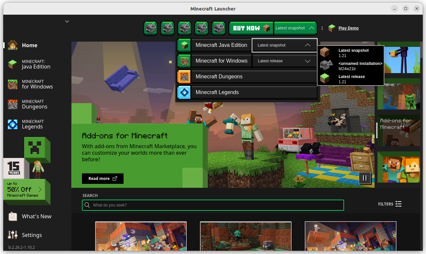Click the BUY NOW button
426x254 pixels.
tap(251, 28)
